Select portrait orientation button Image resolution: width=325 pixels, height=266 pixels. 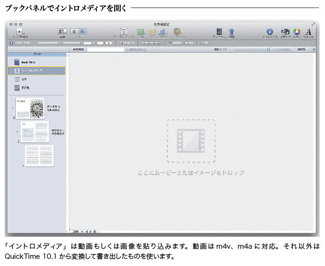[x=74, y=32]
